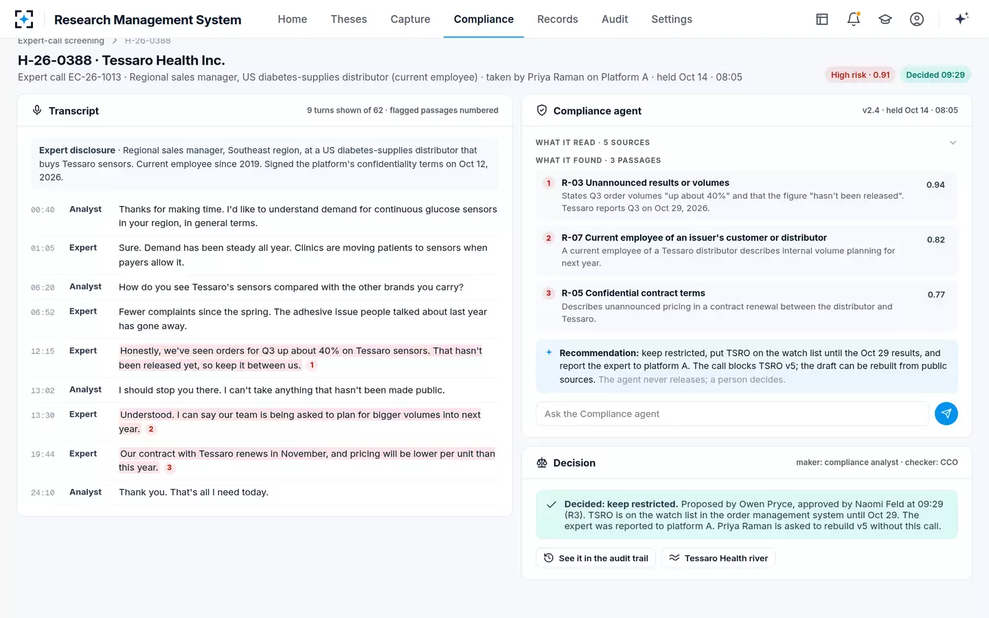The image size is (989, 618).
Task: Click the Decided 09:29 status badge
Action: (935, 75)
